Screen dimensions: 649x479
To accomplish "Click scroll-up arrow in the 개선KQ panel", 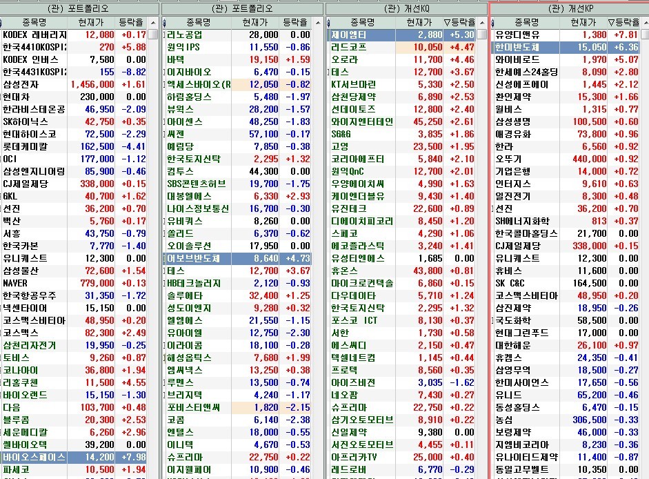I will (x=482, y=22).
